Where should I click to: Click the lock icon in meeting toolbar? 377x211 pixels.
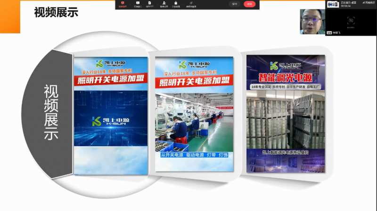click(176, 3)
